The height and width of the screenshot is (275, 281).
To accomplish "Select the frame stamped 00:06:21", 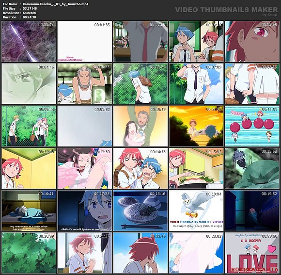I will click(x=140, y=84).
